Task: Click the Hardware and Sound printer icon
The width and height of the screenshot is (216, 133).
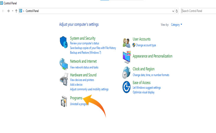Action: pos(63,80)
